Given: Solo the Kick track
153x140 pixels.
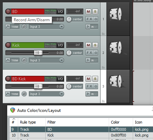Looking at the screenshot, I should (95, 45).
